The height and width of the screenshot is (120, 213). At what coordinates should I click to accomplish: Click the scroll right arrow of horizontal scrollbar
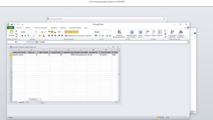tap(116, 102)
